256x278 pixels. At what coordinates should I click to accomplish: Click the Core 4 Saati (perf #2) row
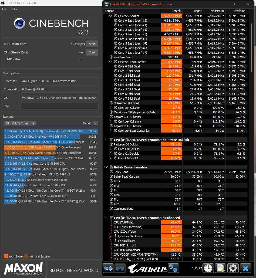coord(175,39)
